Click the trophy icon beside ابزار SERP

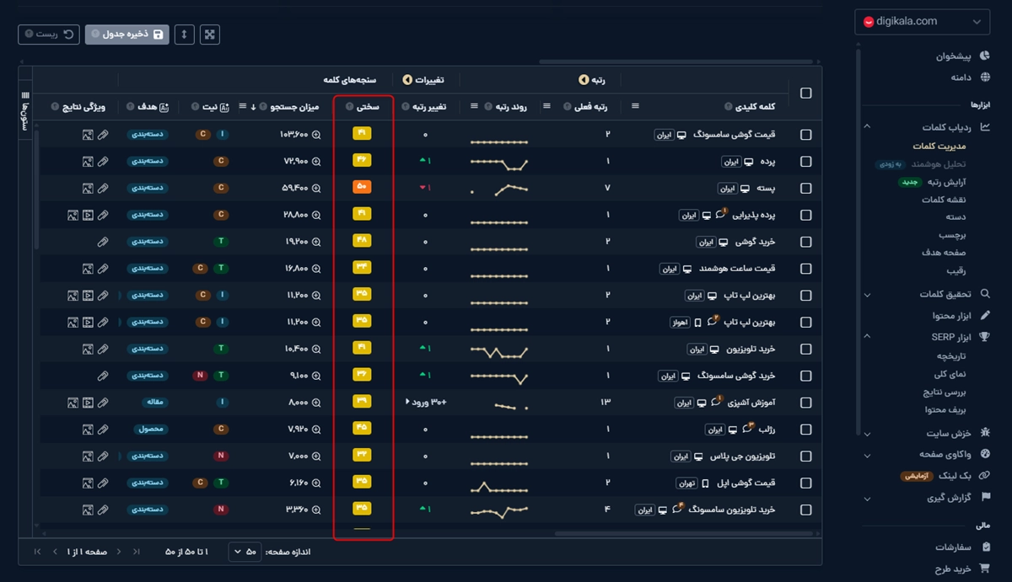click(985, 337)
